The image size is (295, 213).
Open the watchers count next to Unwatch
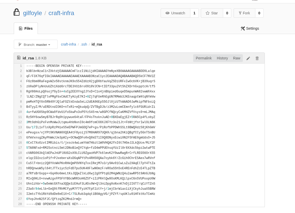pyautogui.click(x=194, y=13)
